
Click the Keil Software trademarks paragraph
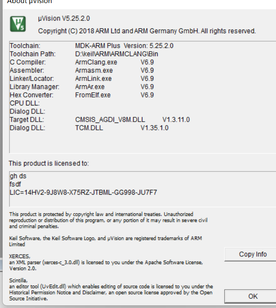click(x=105, y=241)
